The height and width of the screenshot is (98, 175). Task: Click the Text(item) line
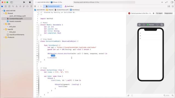pyautogui.click(x=63, y=87)
